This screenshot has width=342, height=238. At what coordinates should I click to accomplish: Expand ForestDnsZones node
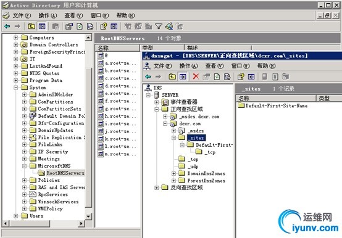(x=173, y=181)
